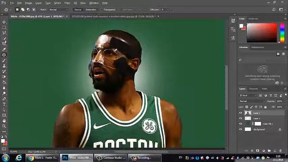Select the Horizontal Type tool
This screenshot has height=162, width=288.
(x=4, y=104)
